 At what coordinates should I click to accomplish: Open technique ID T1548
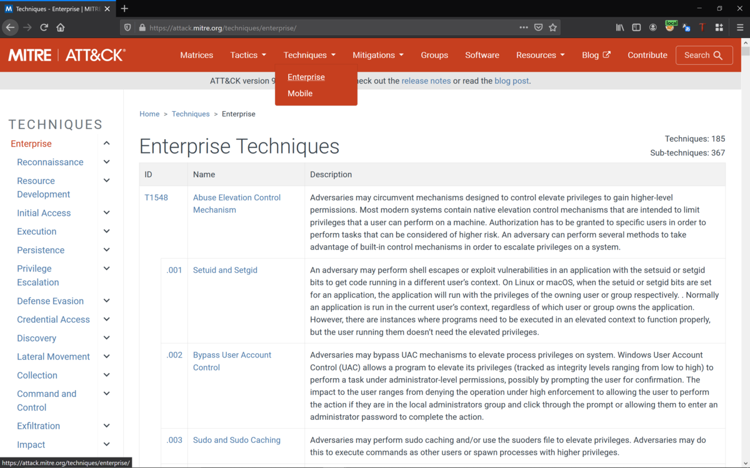point(156,198)
